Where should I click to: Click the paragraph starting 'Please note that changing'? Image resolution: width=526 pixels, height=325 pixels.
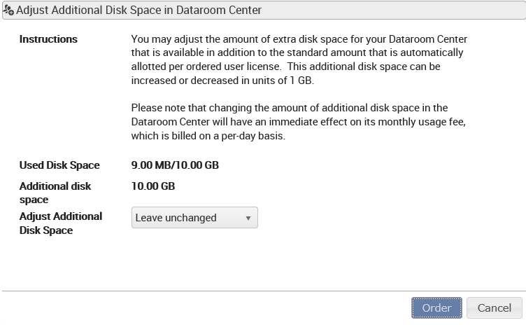pyautogui.click(x=298, y=122)
